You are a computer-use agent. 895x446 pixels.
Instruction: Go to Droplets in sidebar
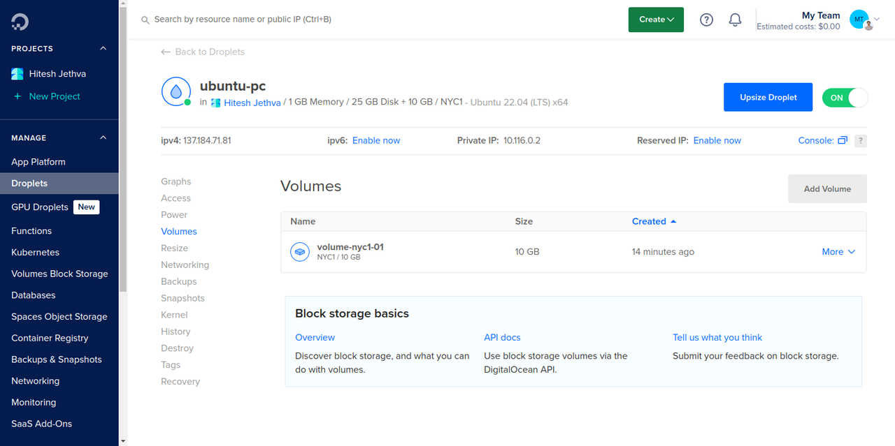59,184
